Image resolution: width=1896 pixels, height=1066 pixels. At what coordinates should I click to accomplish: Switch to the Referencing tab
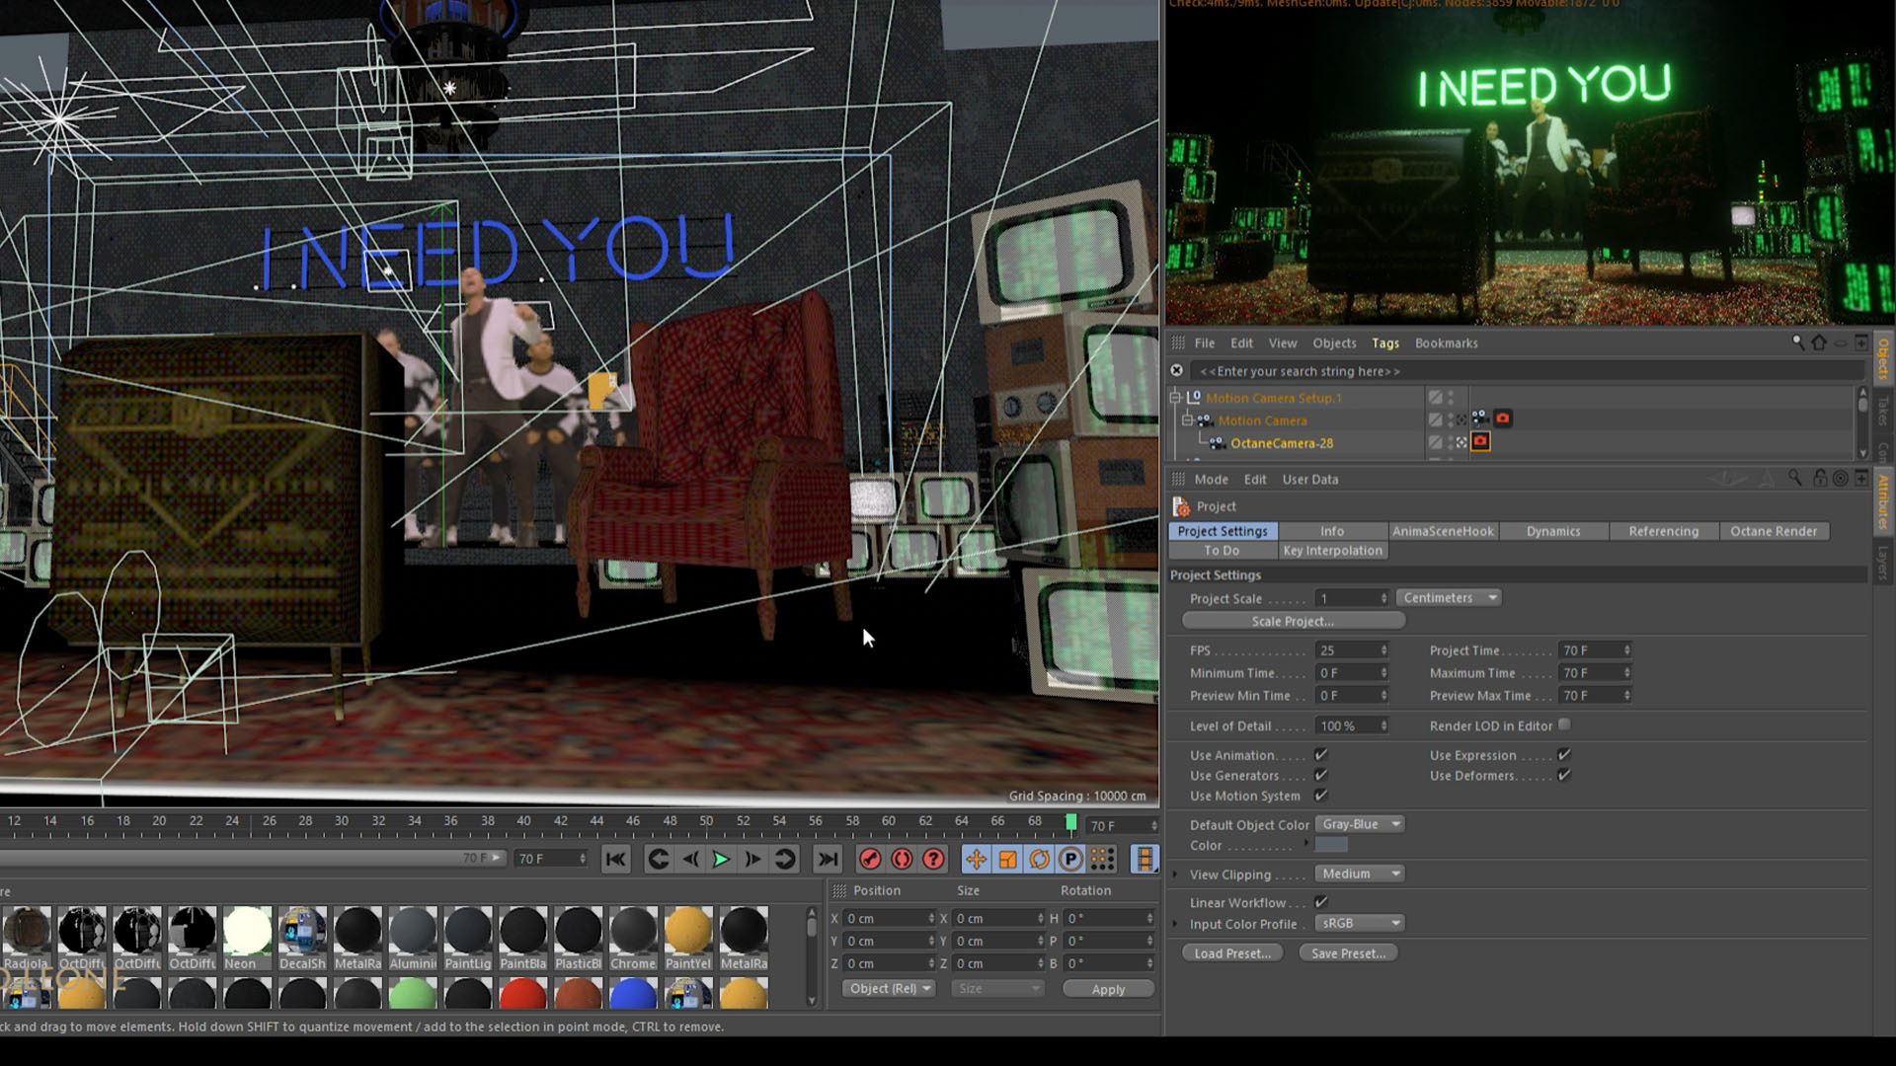pyautogui.click(x=1663, y=531)
